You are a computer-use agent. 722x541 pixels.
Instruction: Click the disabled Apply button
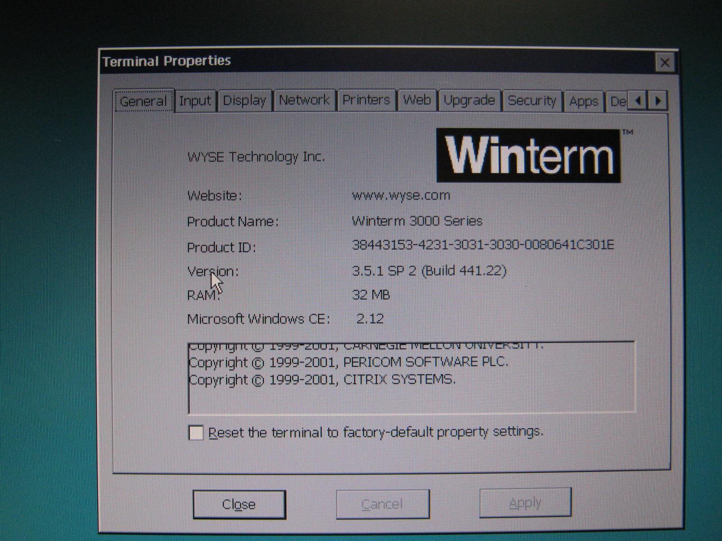coord(525,502)
